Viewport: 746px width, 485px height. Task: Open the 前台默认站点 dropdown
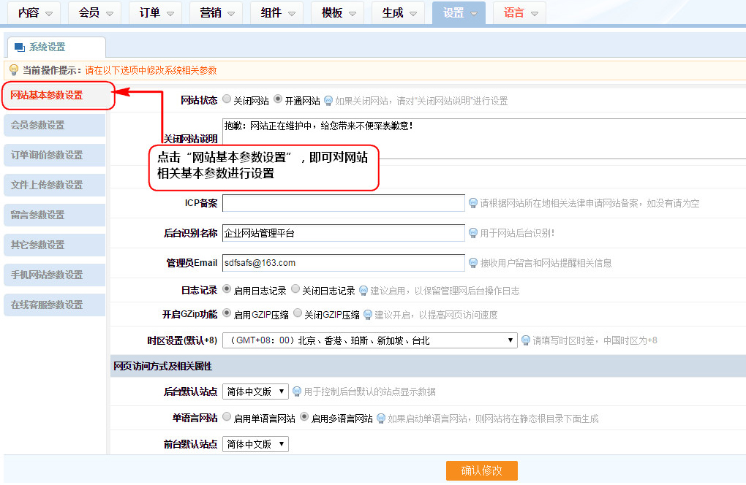255,444
